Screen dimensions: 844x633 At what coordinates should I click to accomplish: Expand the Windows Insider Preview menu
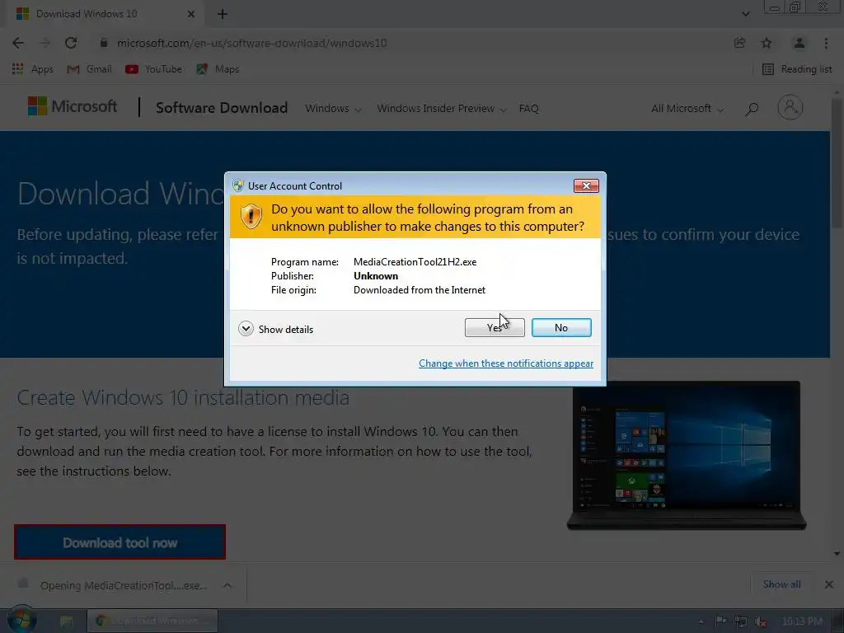(442, 108)
